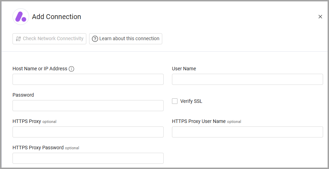Click into the User Name input field
329x169 pixels.
(247, 79)
